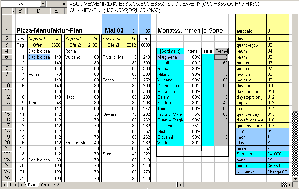The width and height of the screenshot is (299, 189).
Task: Select column E header
Action: tap(56, 11)
